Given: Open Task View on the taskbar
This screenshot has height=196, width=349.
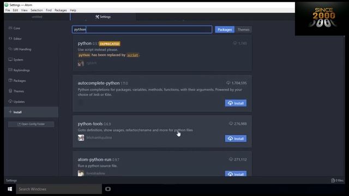Looking at the screenshot, I should tap(108, 189).
